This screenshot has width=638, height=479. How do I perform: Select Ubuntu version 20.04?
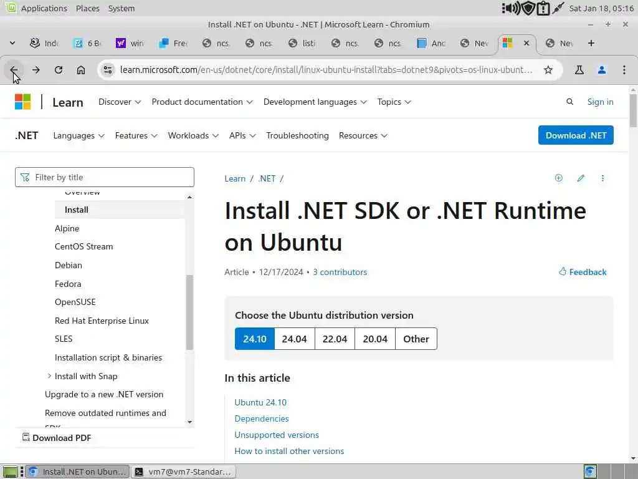[x=375, y=339]
